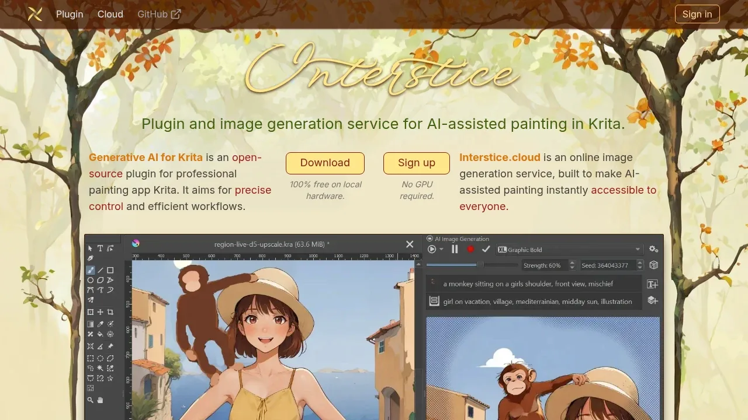Select the Polyline tool

[x=110, y=280]
